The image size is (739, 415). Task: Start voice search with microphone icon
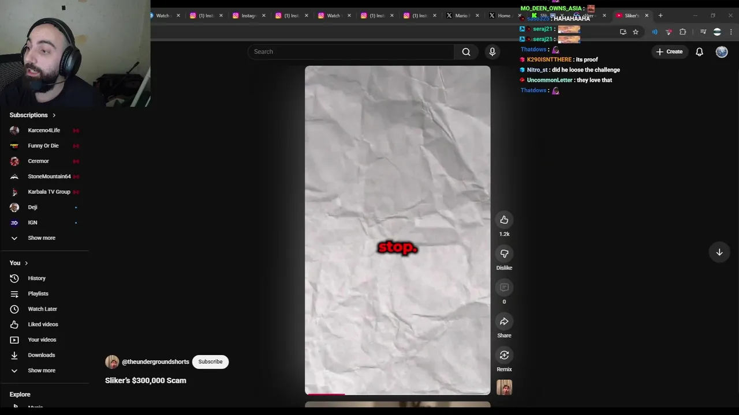coord(492,52)
